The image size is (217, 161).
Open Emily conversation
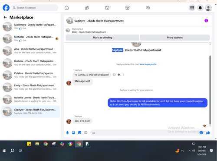click(30, 87)
